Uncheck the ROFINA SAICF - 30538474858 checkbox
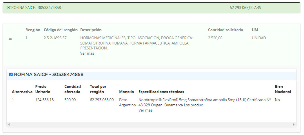This screenshot has width=304, height=135. [x=11, y=75]
